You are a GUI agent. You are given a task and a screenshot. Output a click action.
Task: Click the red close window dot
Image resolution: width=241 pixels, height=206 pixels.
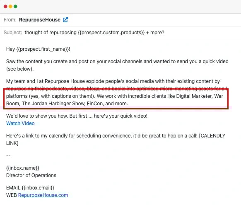pos(5,7)
